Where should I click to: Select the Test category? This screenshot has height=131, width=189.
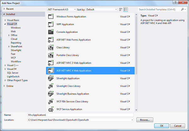tap(13, 54)
